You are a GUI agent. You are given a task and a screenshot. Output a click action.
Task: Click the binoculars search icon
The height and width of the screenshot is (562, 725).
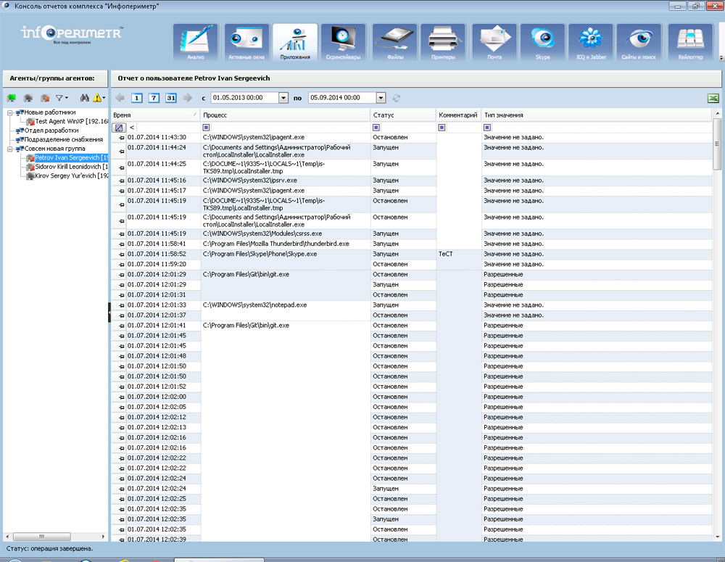(x=85, y=97)
